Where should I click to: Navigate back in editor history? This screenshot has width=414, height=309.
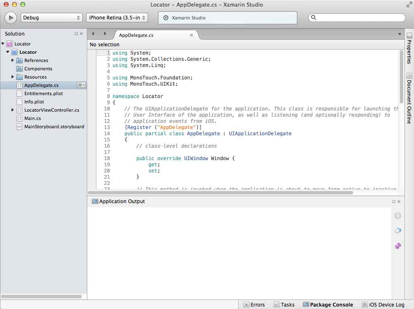[93, 34]
